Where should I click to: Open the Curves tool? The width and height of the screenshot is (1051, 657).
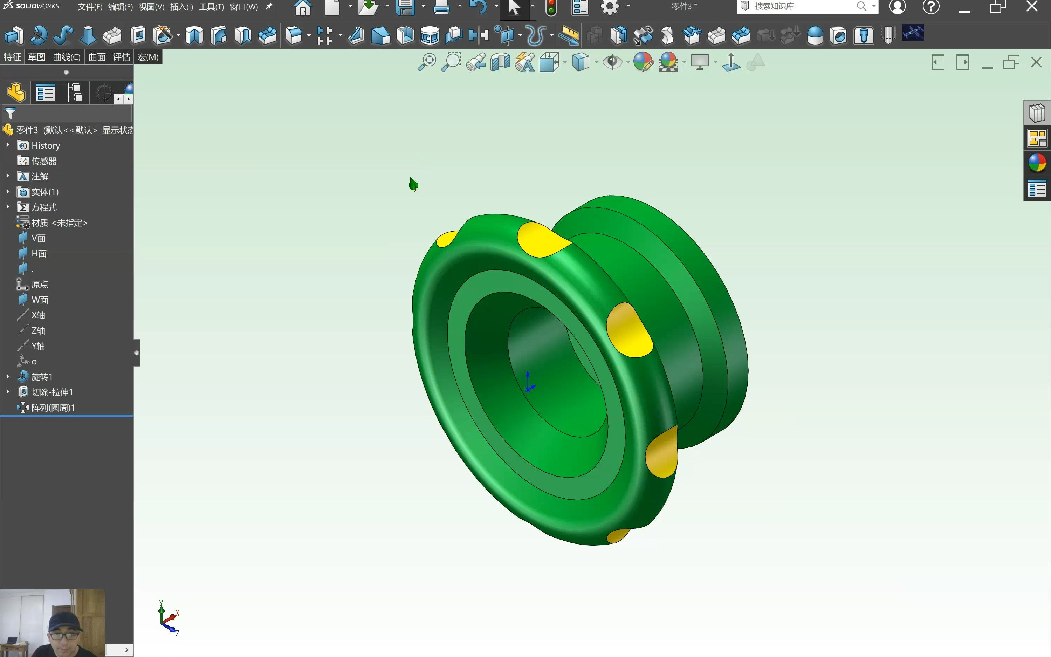(536, 35)
